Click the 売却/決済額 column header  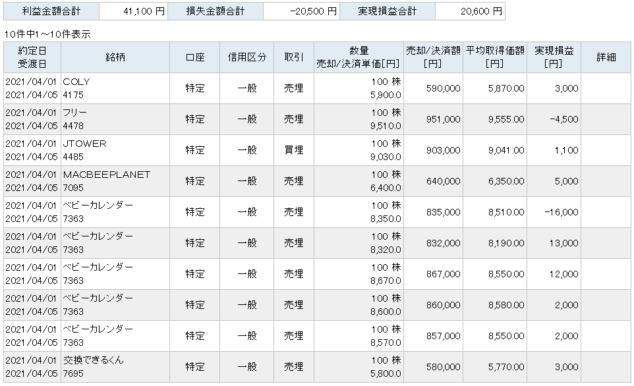point(433,57)
